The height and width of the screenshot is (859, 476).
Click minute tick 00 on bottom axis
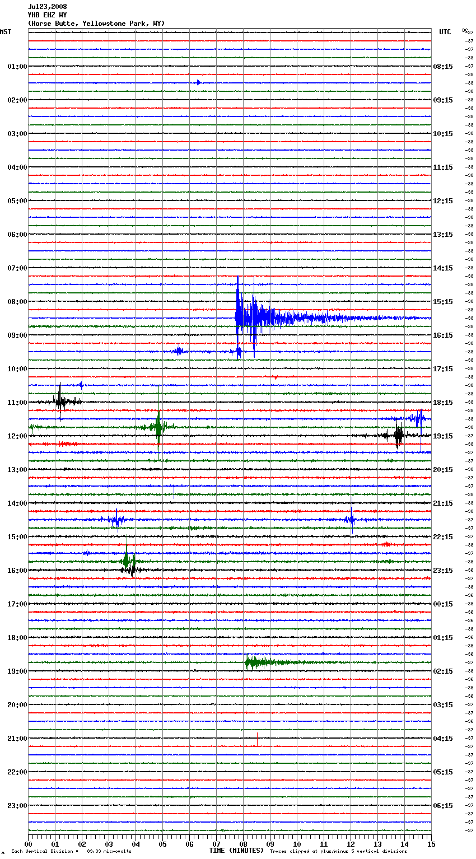[x=29, y=844]
